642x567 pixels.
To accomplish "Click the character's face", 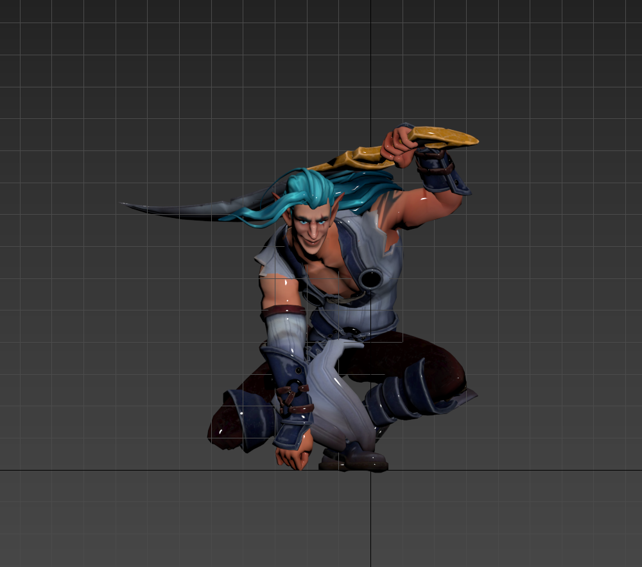I will [x=312, y=228].
